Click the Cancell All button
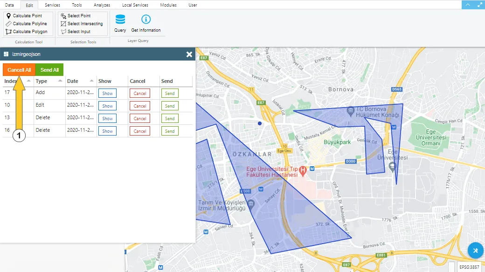The height and width of the screenshot is (272, 485). coord(19,70)
